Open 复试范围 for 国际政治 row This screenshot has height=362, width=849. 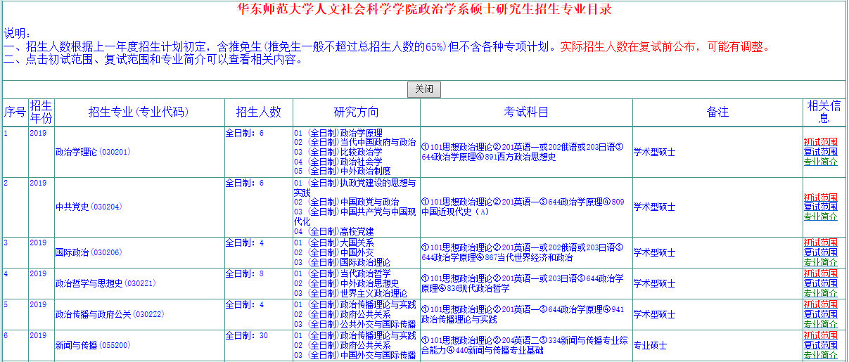pos(820,252)
